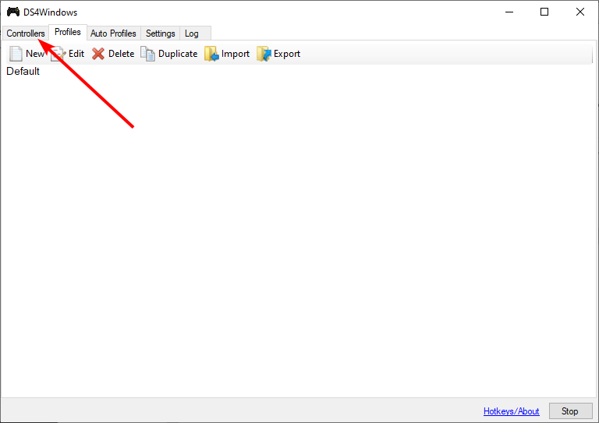This screenshot has height=423, width=599.
Task: Click the DS4Windows gamepad title icon
Action: (x=13, y=12)
